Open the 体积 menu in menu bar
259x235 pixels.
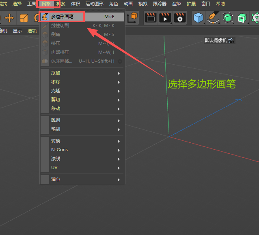[76, 4]
